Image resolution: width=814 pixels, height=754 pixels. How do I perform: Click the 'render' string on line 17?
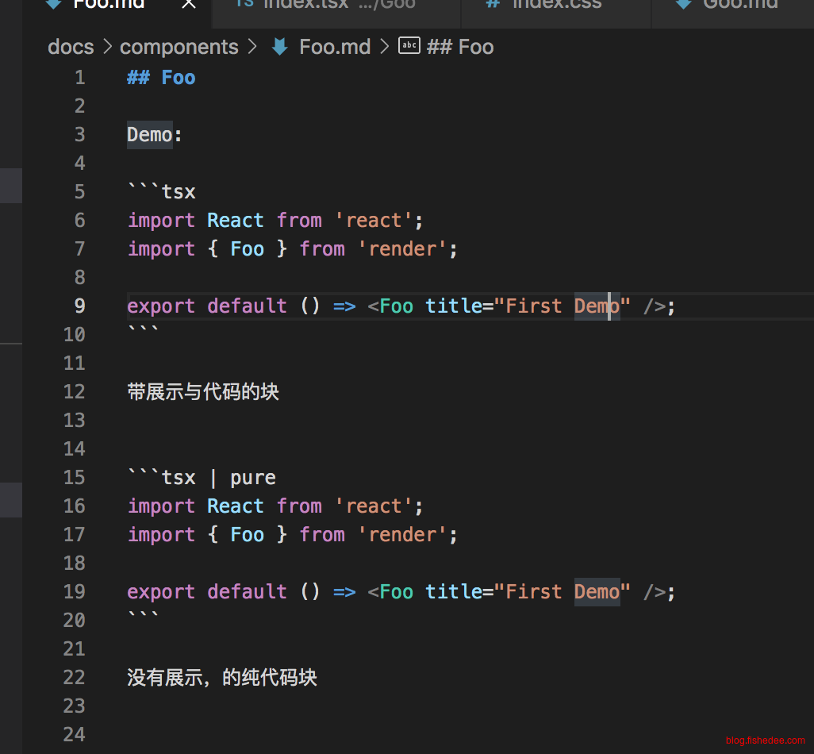click(403, 535)
